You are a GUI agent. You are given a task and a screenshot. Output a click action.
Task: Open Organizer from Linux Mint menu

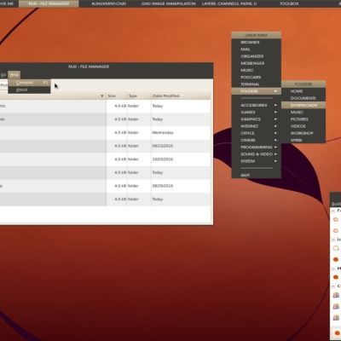pos(257,56)
